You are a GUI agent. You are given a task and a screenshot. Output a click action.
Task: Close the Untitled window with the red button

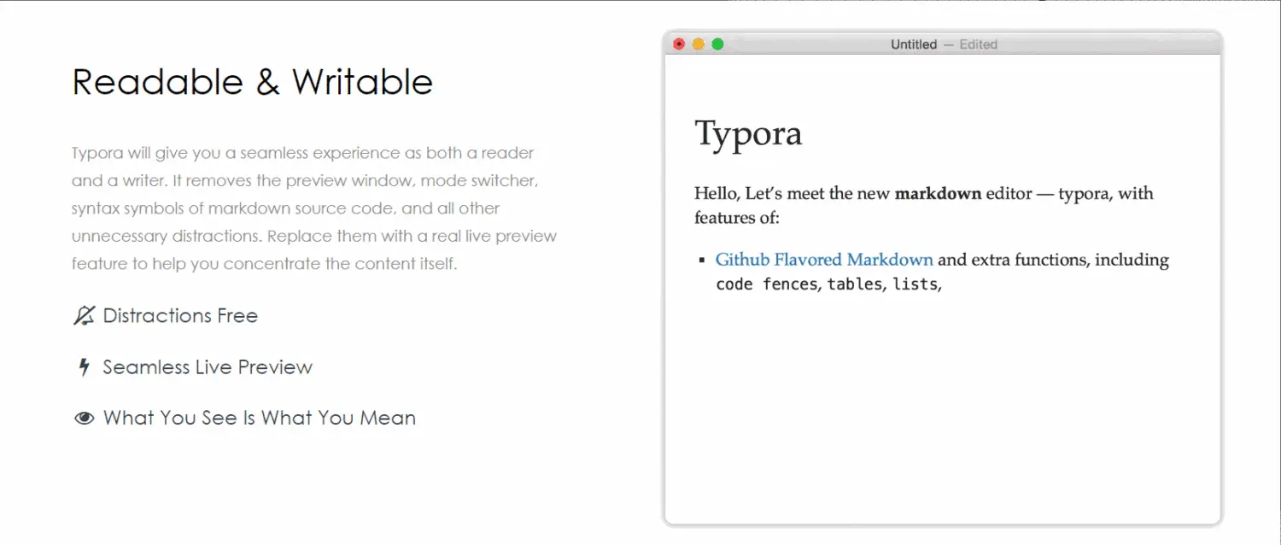[679, 44]
